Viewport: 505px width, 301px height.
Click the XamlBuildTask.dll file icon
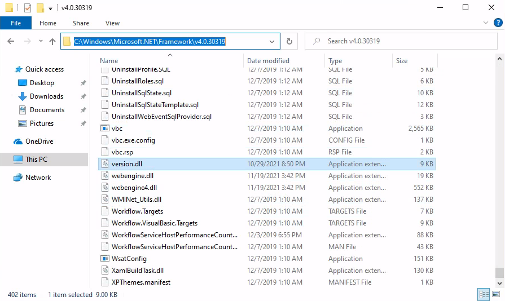(105, 271)
